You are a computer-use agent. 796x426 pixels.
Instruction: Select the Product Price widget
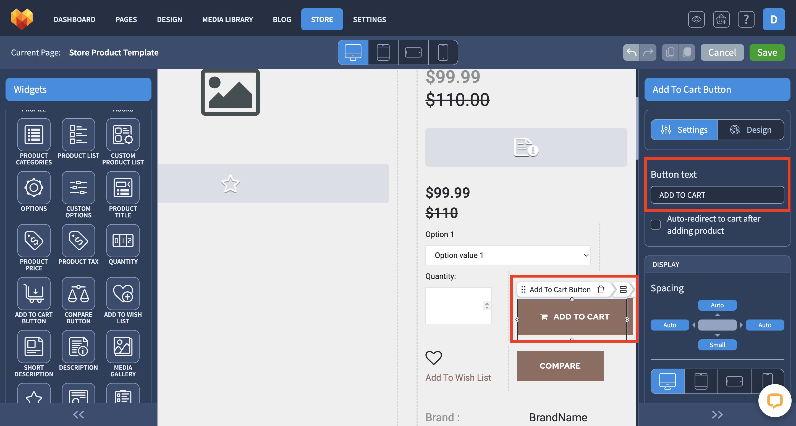point(34,241)
